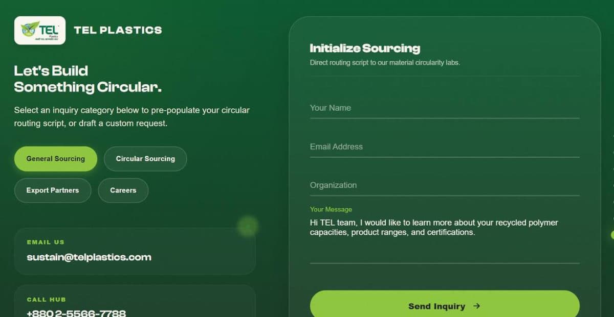Click the EMAIL US card label
Viewport: 614px width, 317px height.
[x=46, y=242]
